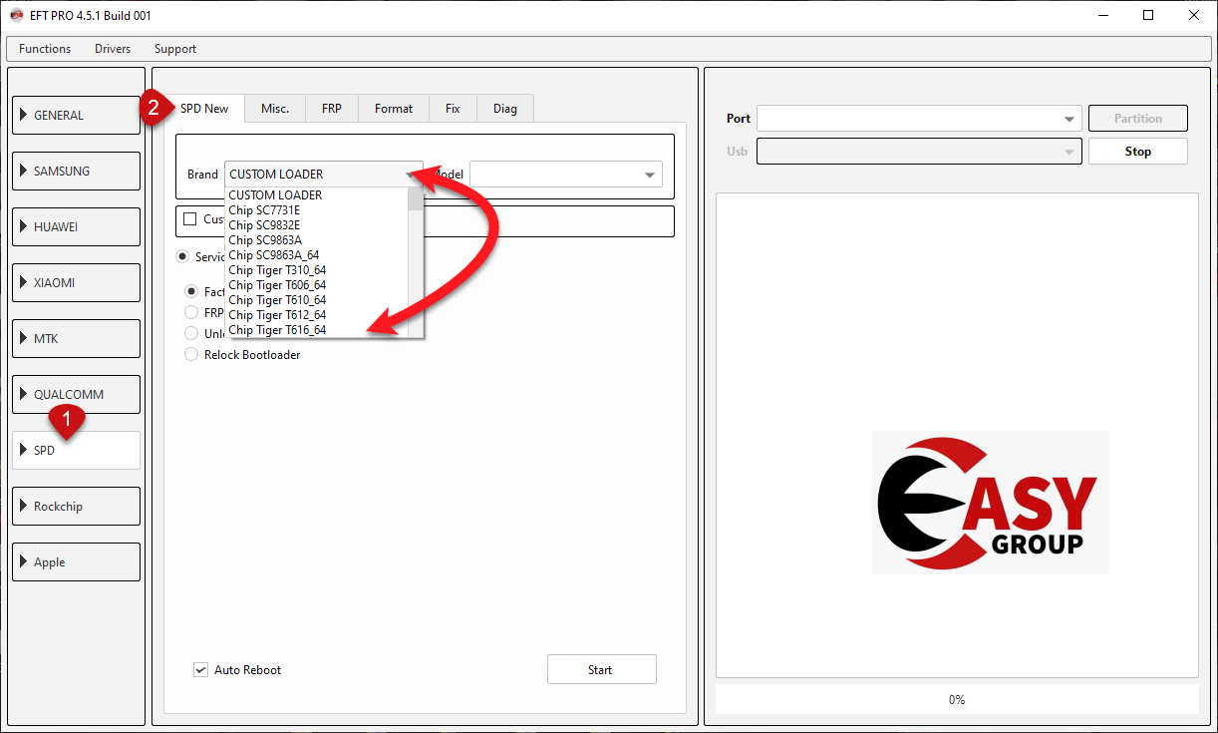Screen dimensions: 1218x733
Task: Expand the QUALCOMM sidebar section
Action: pos(76,395)
